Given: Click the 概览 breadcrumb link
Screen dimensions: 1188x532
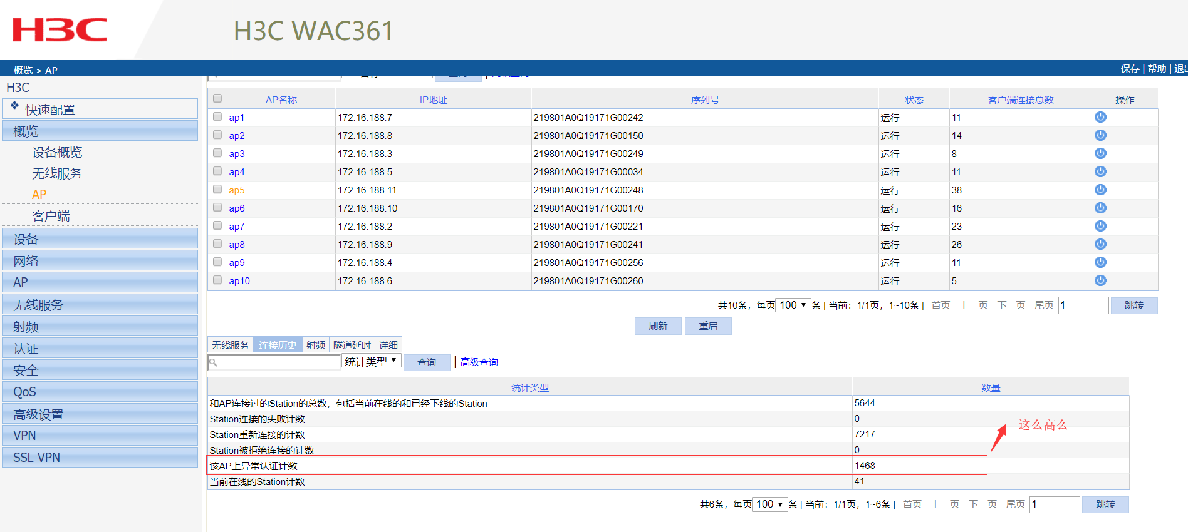Looking at the screenshot, I should 23,70.
